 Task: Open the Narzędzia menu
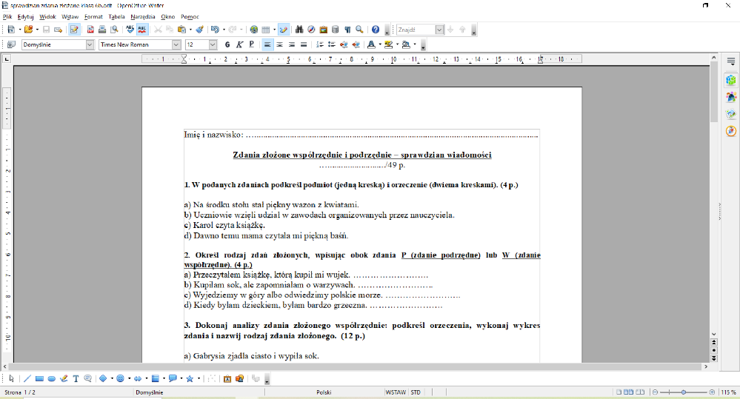tap(142, 16)
